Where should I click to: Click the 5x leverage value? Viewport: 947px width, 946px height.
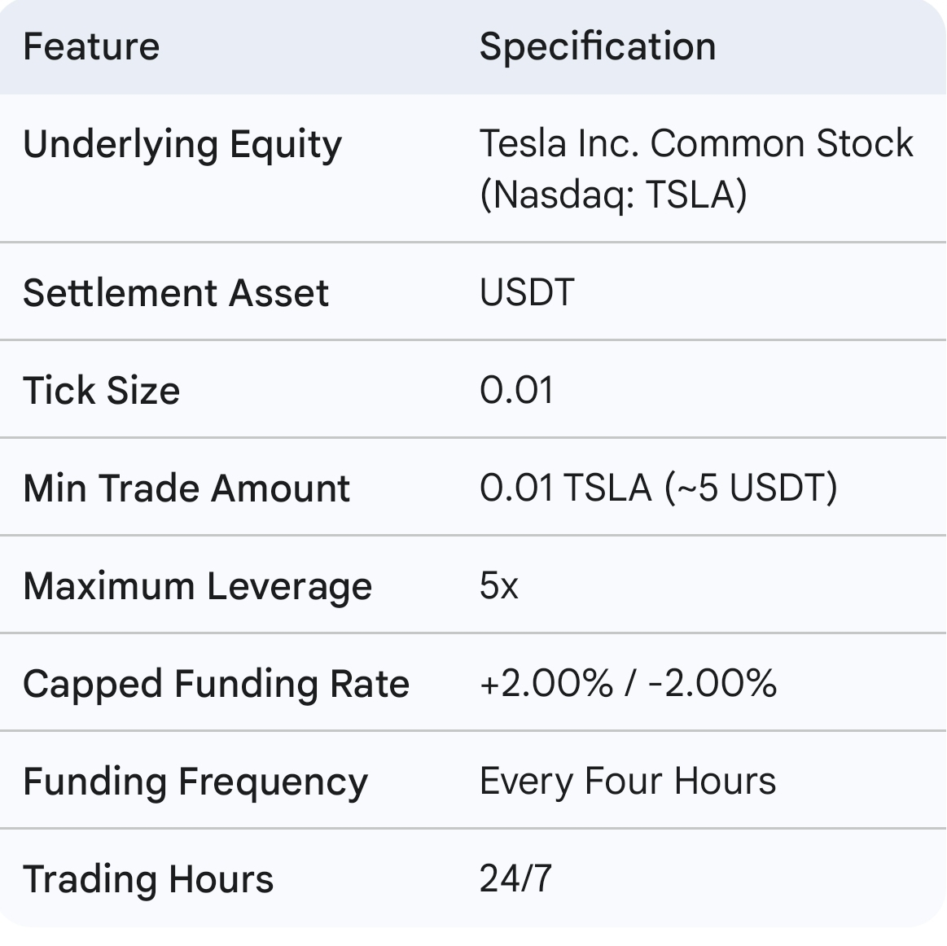(x=498, y=585)
